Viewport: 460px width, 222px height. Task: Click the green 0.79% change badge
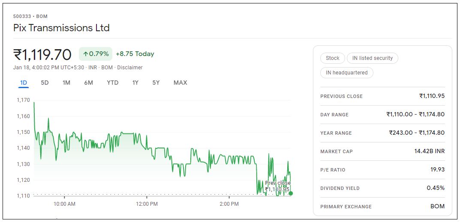96,54
